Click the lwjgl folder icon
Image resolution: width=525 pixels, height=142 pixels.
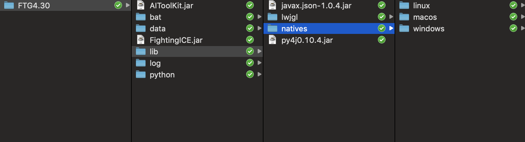[272, 17]
